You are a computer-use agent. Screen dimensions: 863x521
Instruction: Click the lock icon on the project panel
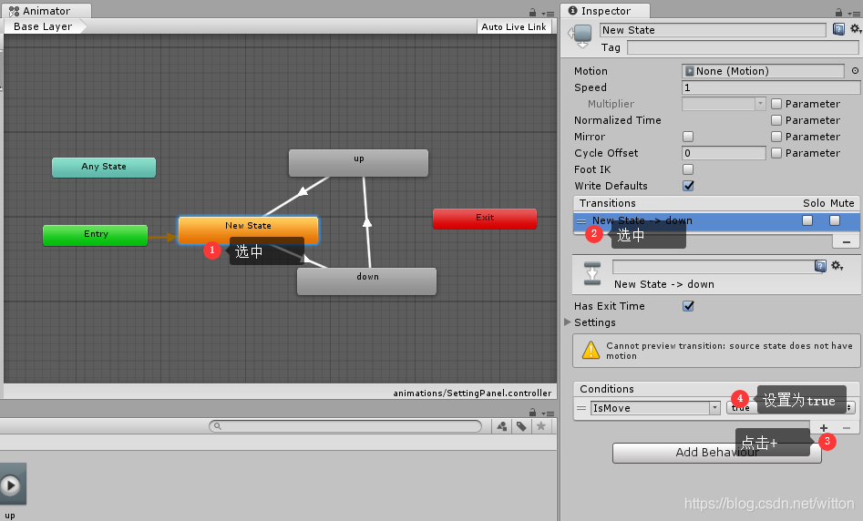click(532, 413)
